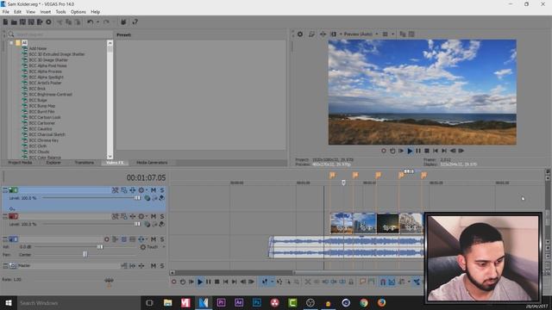Open automation settings dropdown on first video track
This screenshot has width=552, height=310.
point(147,190)
